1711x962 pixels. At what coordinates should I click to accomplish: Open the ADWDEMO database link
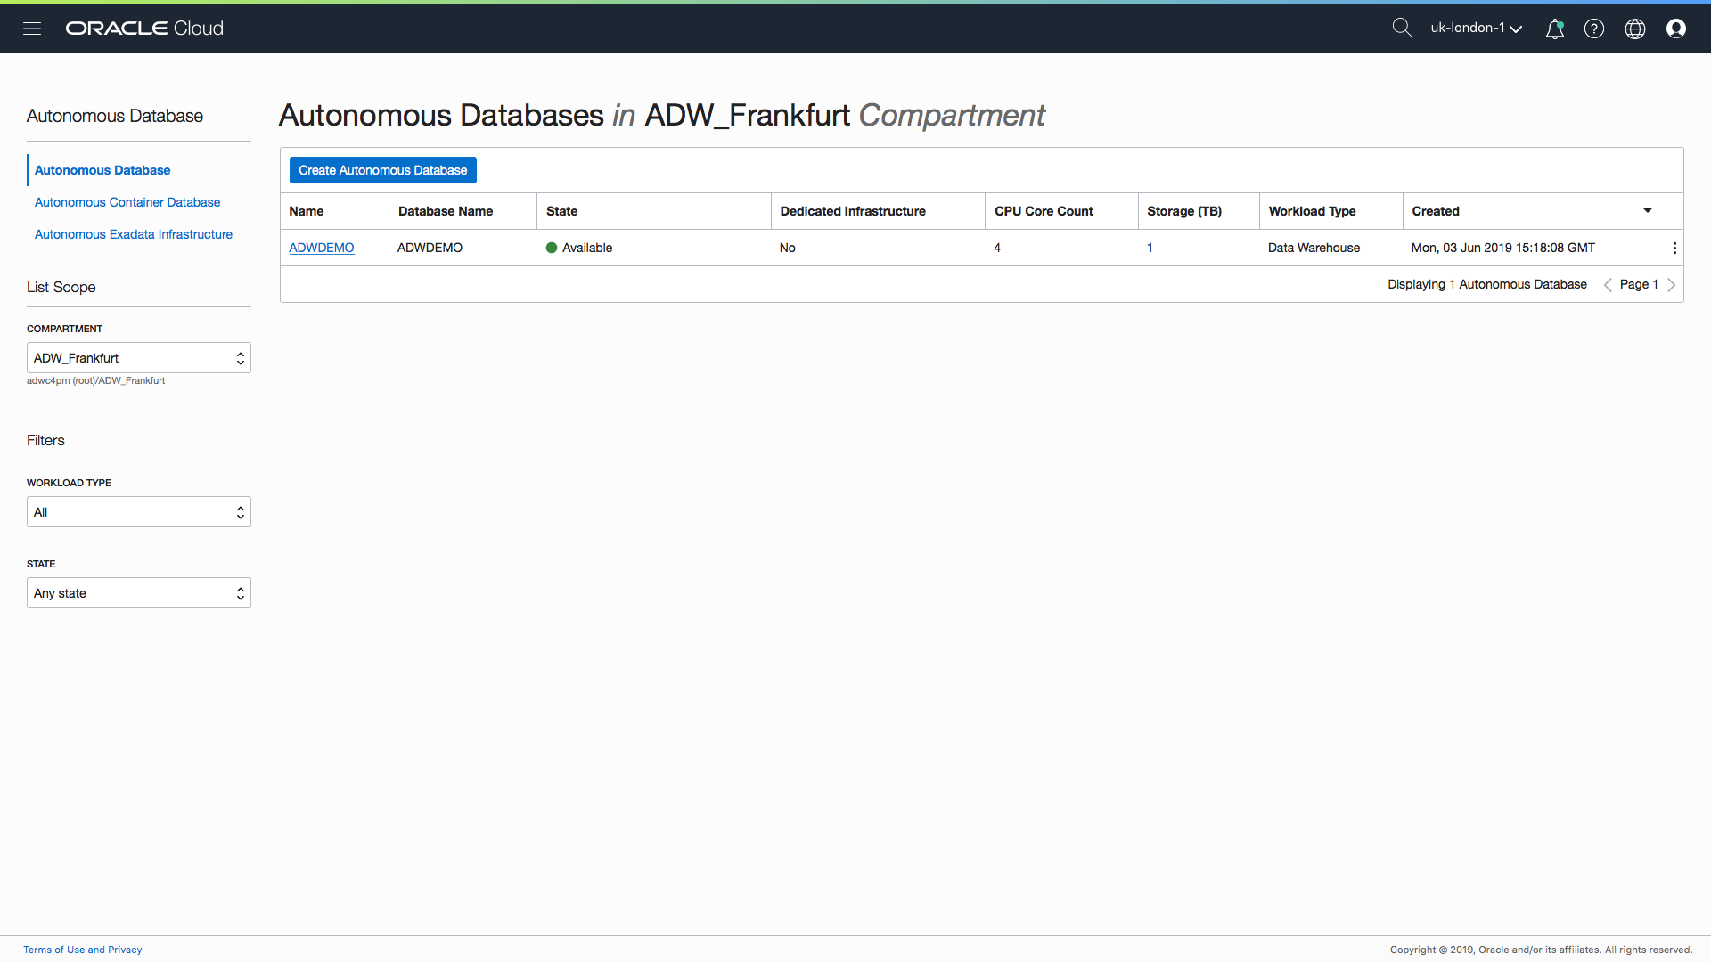322,248
